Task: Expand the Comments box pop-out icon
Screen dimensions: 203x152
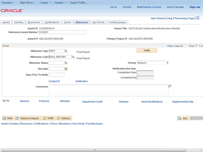Action: coord(170,86)
